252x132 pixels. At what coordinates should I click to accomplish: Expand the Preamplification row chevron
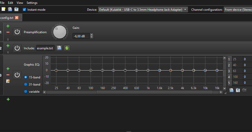point(8,39)
